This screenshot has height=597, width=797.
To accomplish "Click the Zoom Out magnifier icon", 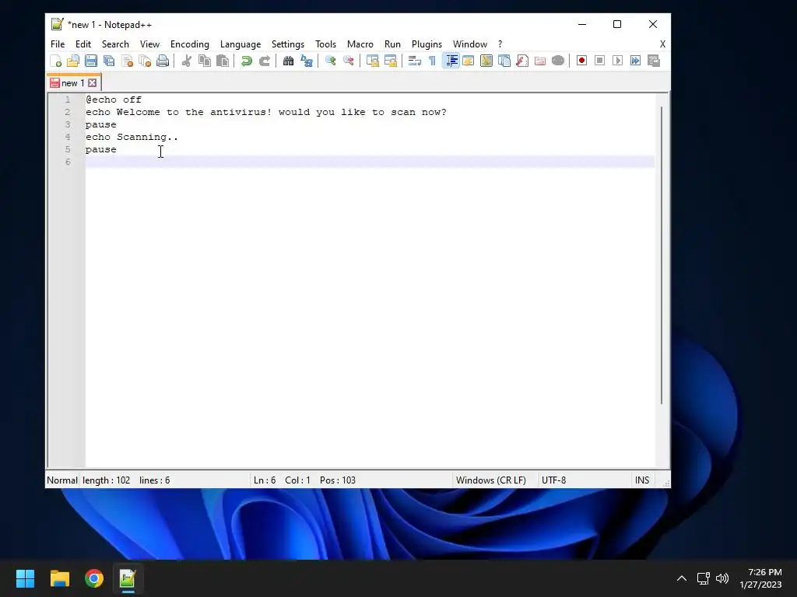I will [x=348, y=61].
